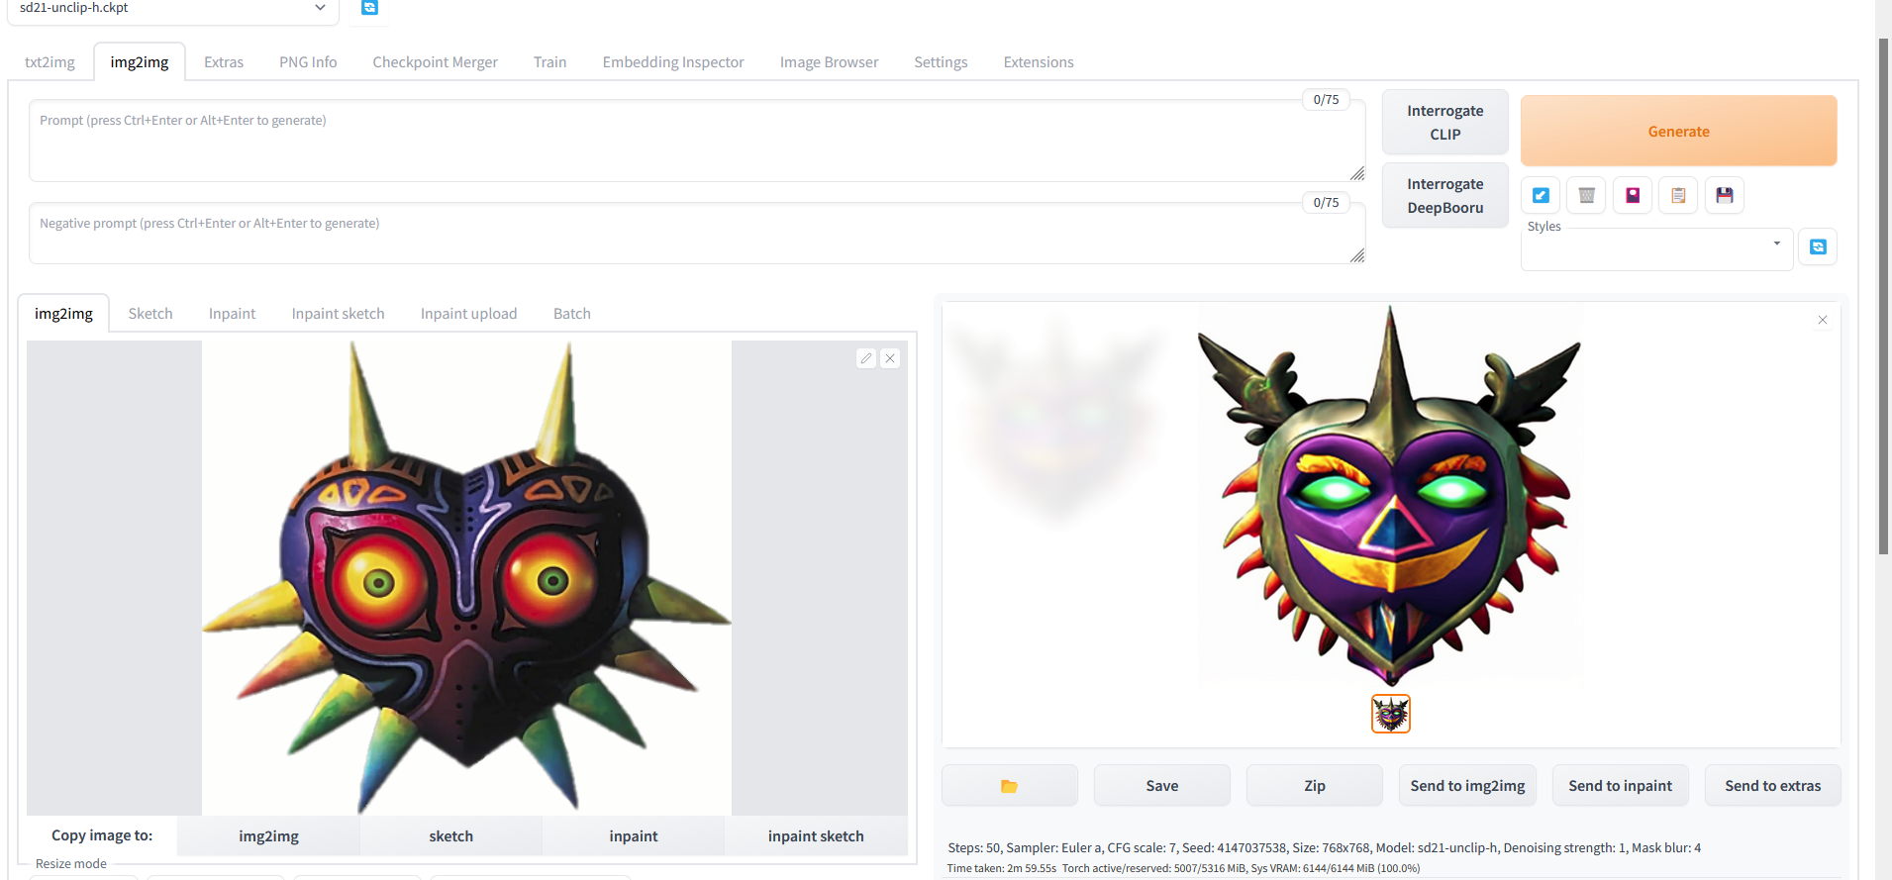
Task: Click the pencil edit icon on input image
Action: tap(866, 358)
